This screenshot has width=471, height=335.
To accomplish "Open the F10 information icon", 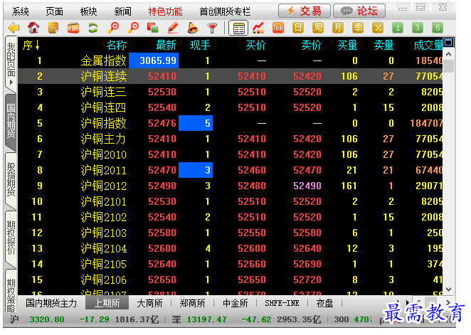I will 73,28.
